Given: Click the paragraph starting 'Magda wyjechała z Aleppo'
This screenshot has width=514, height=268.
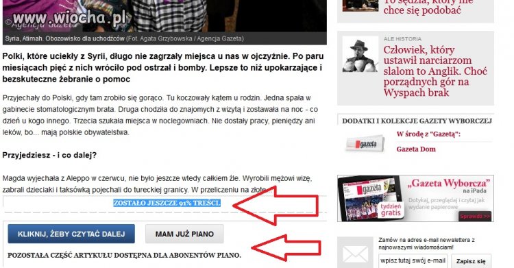Looking at the screenshot, I should (158, 184).
